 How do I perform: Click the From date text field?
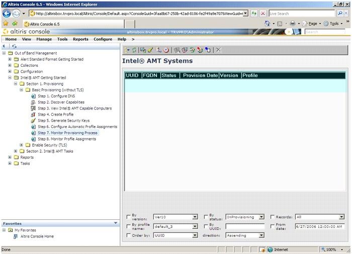[320, 226]
